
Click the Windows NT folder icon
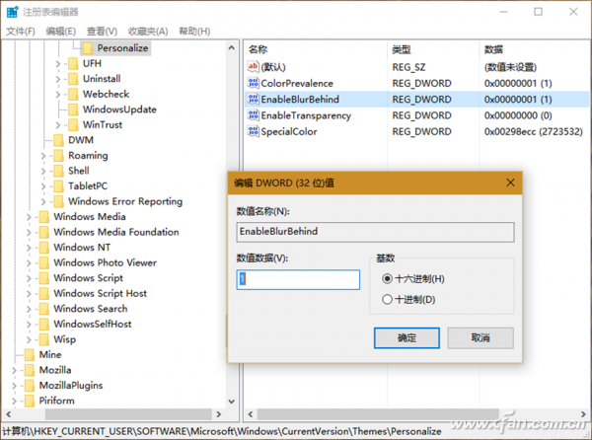pyautogui.click(x=44, y=248)
